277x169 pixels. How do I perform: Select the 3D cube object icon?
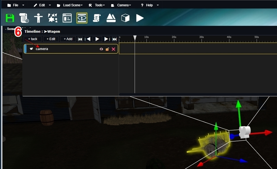point(125,18)
